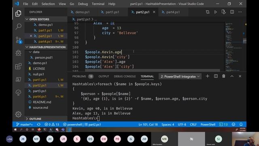Image resolution: width=259 pixels, height=146 pixels.
Task: Click the Run Selection icon
Action: click(x=223, y=12)
